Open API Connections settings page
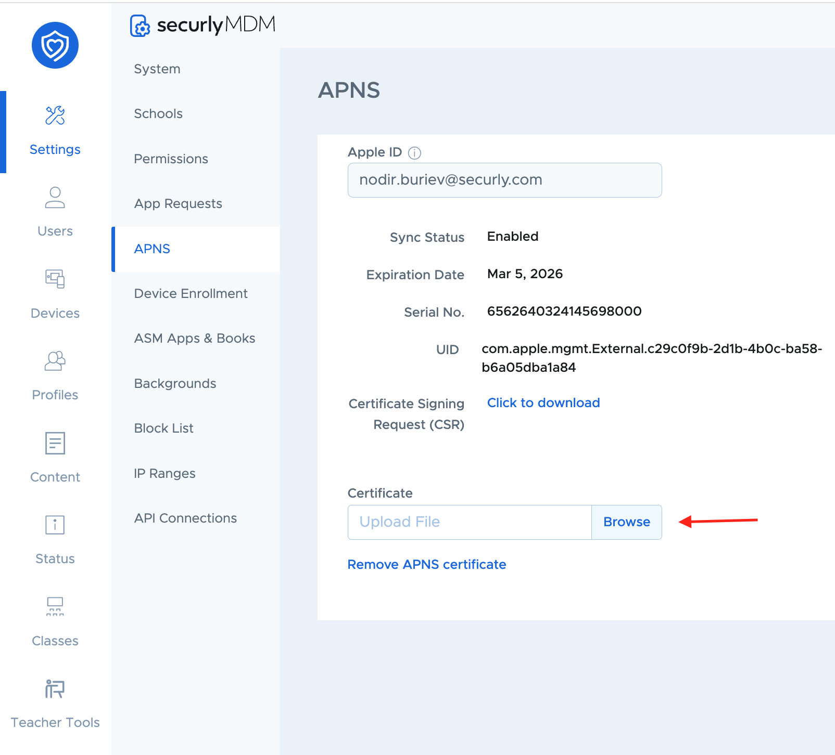835x755 pixels. [185, 518]
